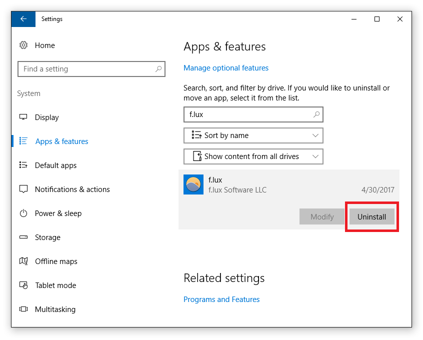
Task: Open Notifications & actions section
Action: (x=72, y=189)
